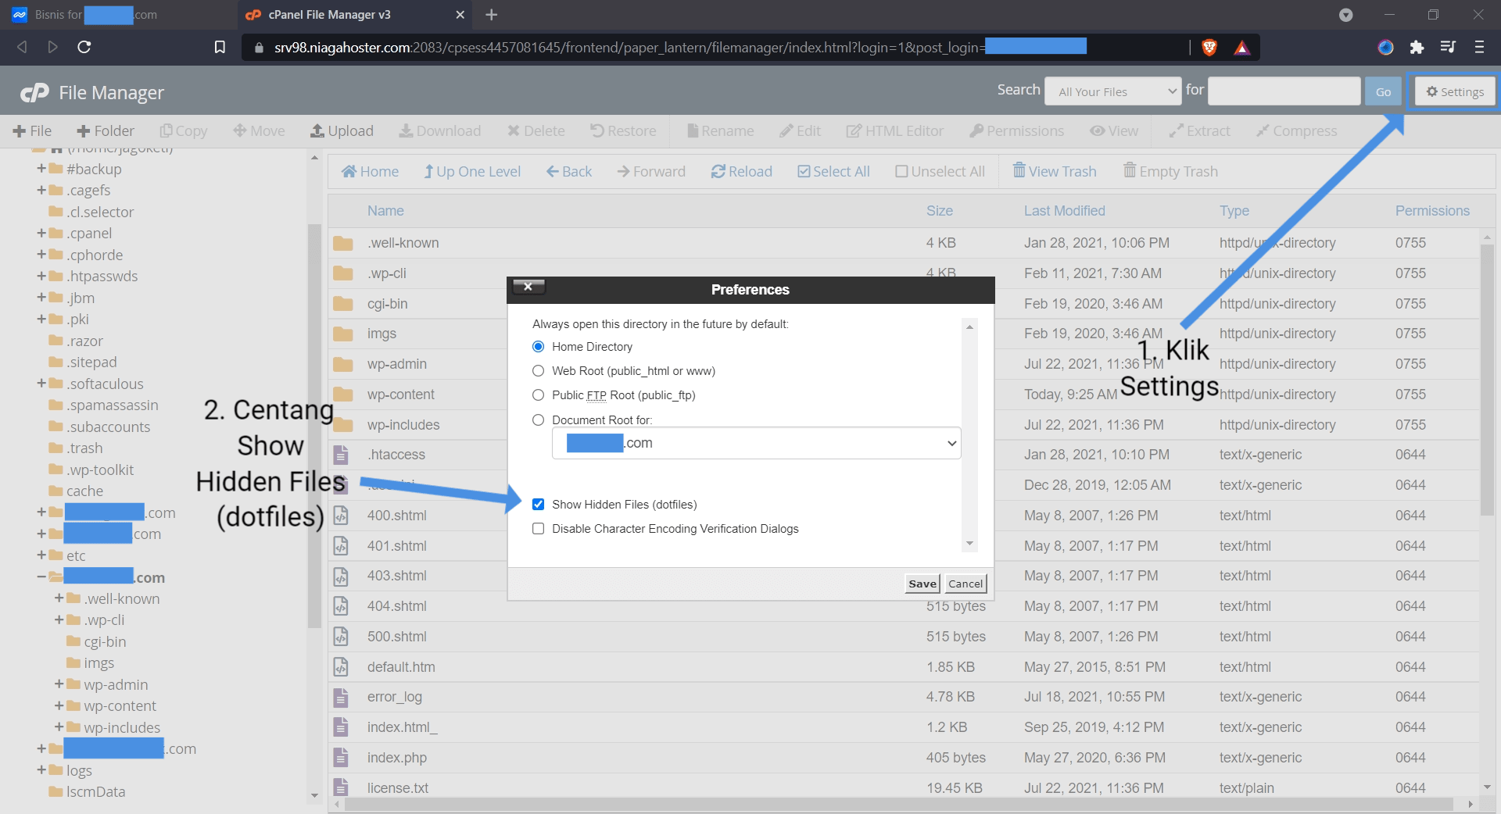Enable Show Hidden Files dotfiles checkbox
1501x814 pixels.
click(x=538, y=504)
